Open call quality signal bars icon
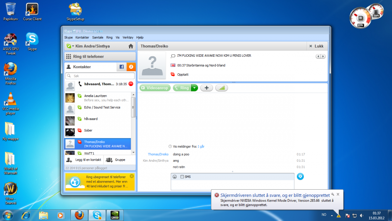392x221 pixels. (221, 88)
